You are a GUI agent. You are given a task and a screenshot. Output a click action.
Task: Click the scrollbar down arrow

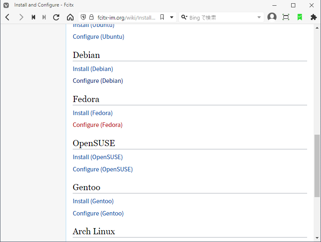coord(317,238)
